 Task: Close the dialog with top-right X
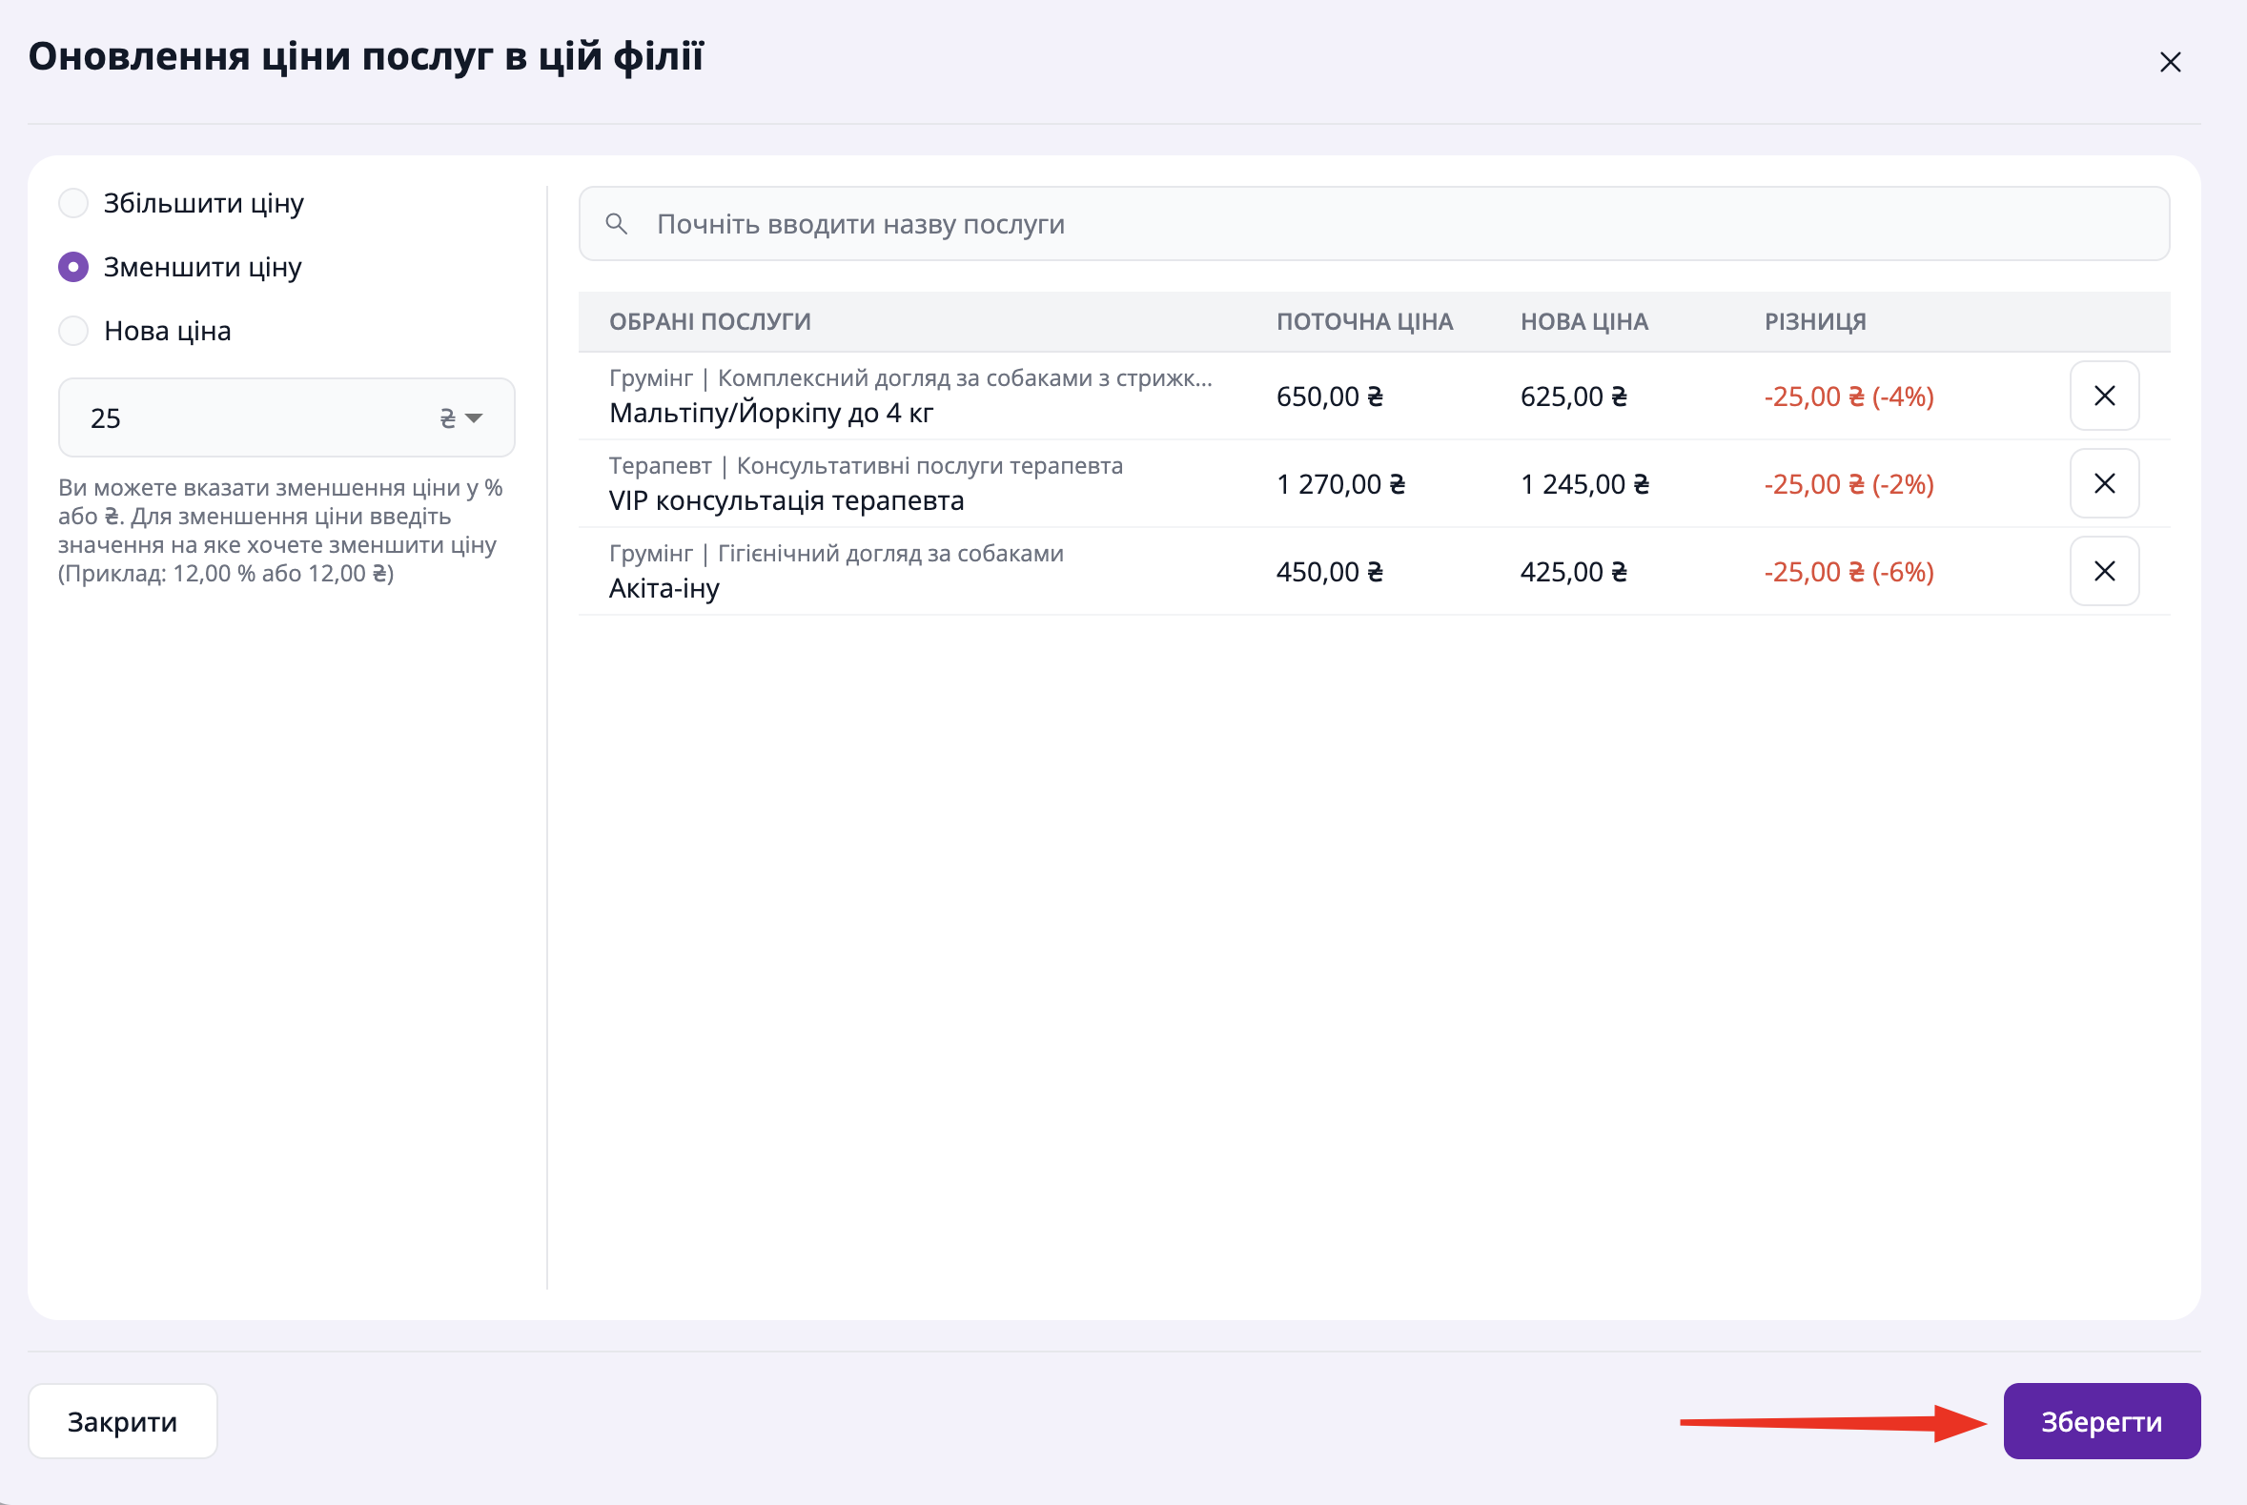coord(2169,62)
